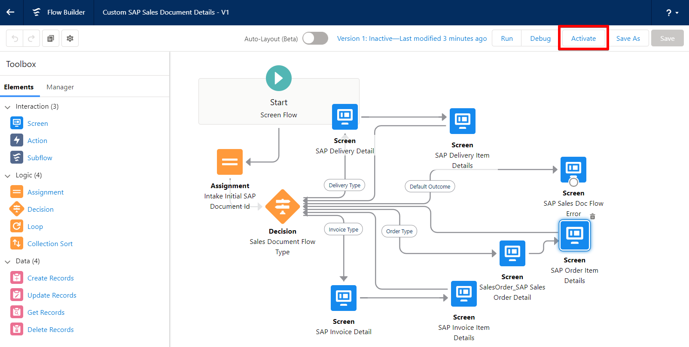Switch to the Manager tab

(x=60, y=87)
